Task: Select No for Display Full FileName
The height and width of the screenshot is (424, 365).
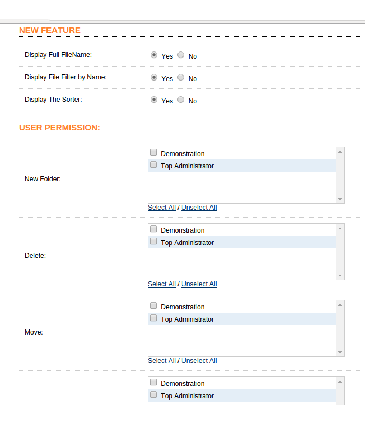Action: pyautogui.click(x=181, y=55)
